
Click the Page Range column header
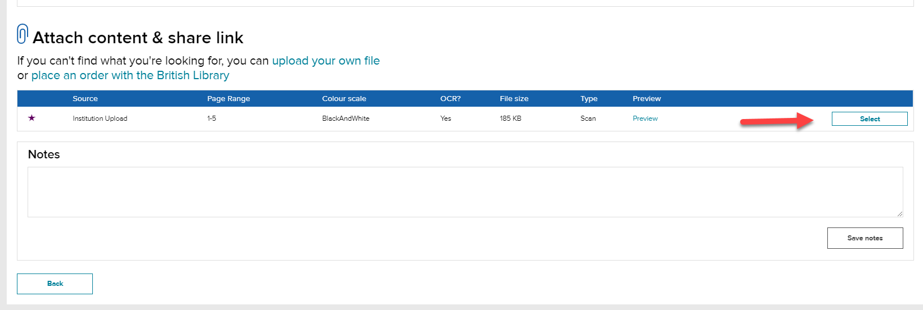[228, 99]
